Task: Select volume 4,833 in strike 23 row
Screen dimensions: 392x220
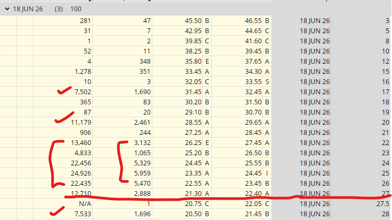Action: (83, 153)
